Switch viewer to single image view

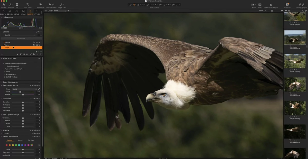pos(49,11)
